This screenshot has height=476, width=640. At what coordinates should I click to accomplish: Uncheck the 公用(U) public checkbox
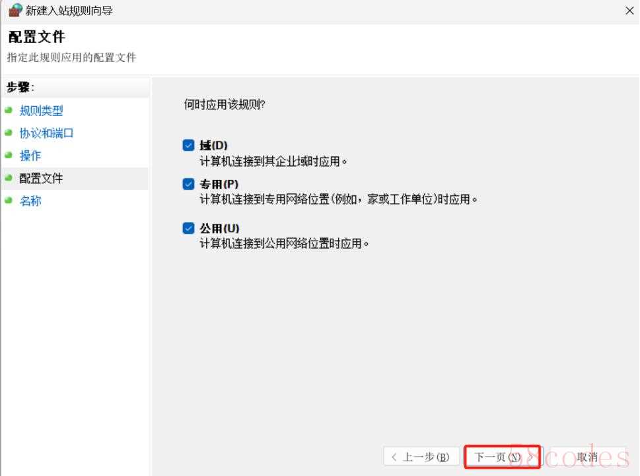(188, 228)
